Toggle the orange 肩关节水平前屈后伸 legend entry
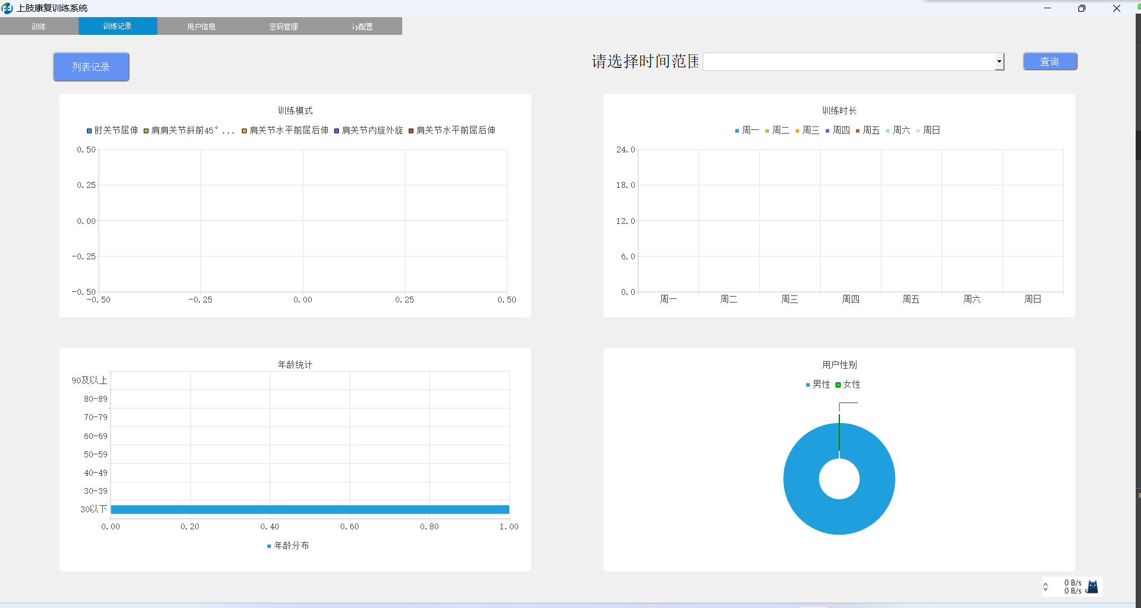 coord(285,131)
